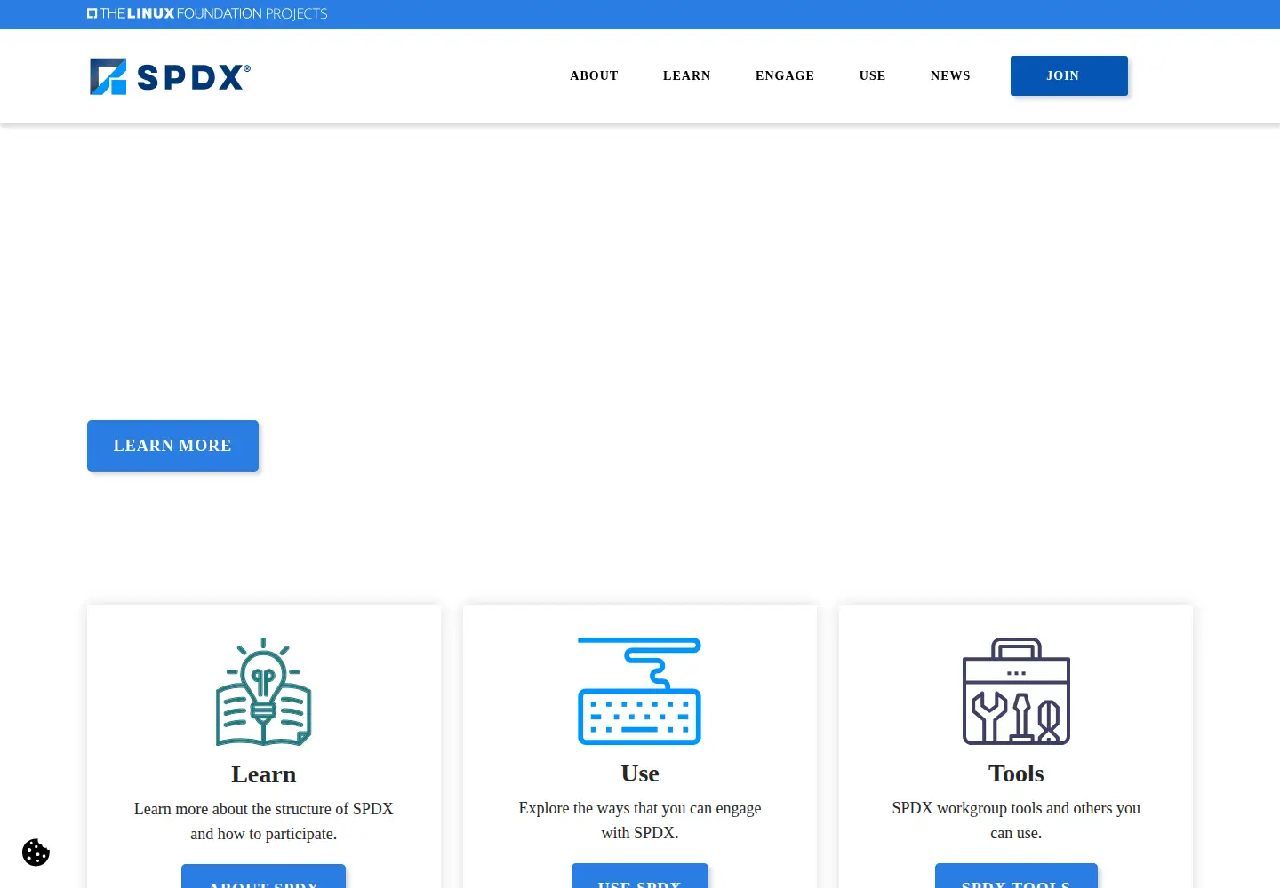The height and width of the screenshot is (888, 1280).
Task: Click the About SPDX button
Action: pos(264,877)
